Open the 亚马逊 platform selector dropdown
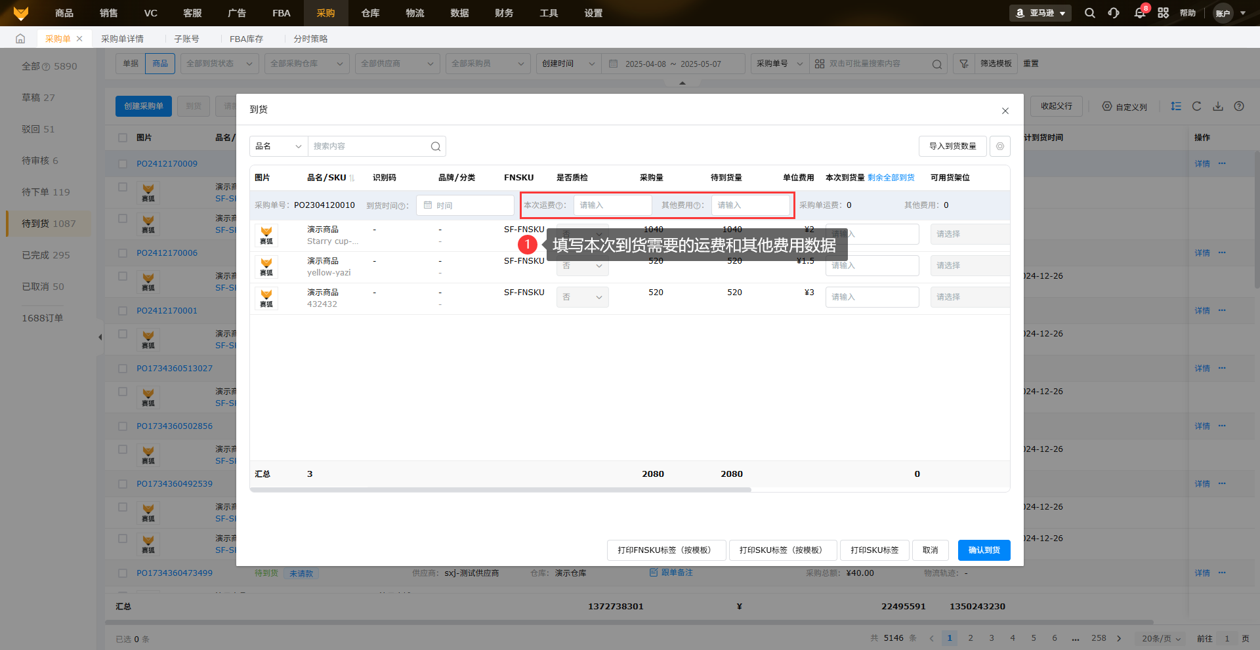This screenshot has height=650, width=1260. pos(1040,13)
